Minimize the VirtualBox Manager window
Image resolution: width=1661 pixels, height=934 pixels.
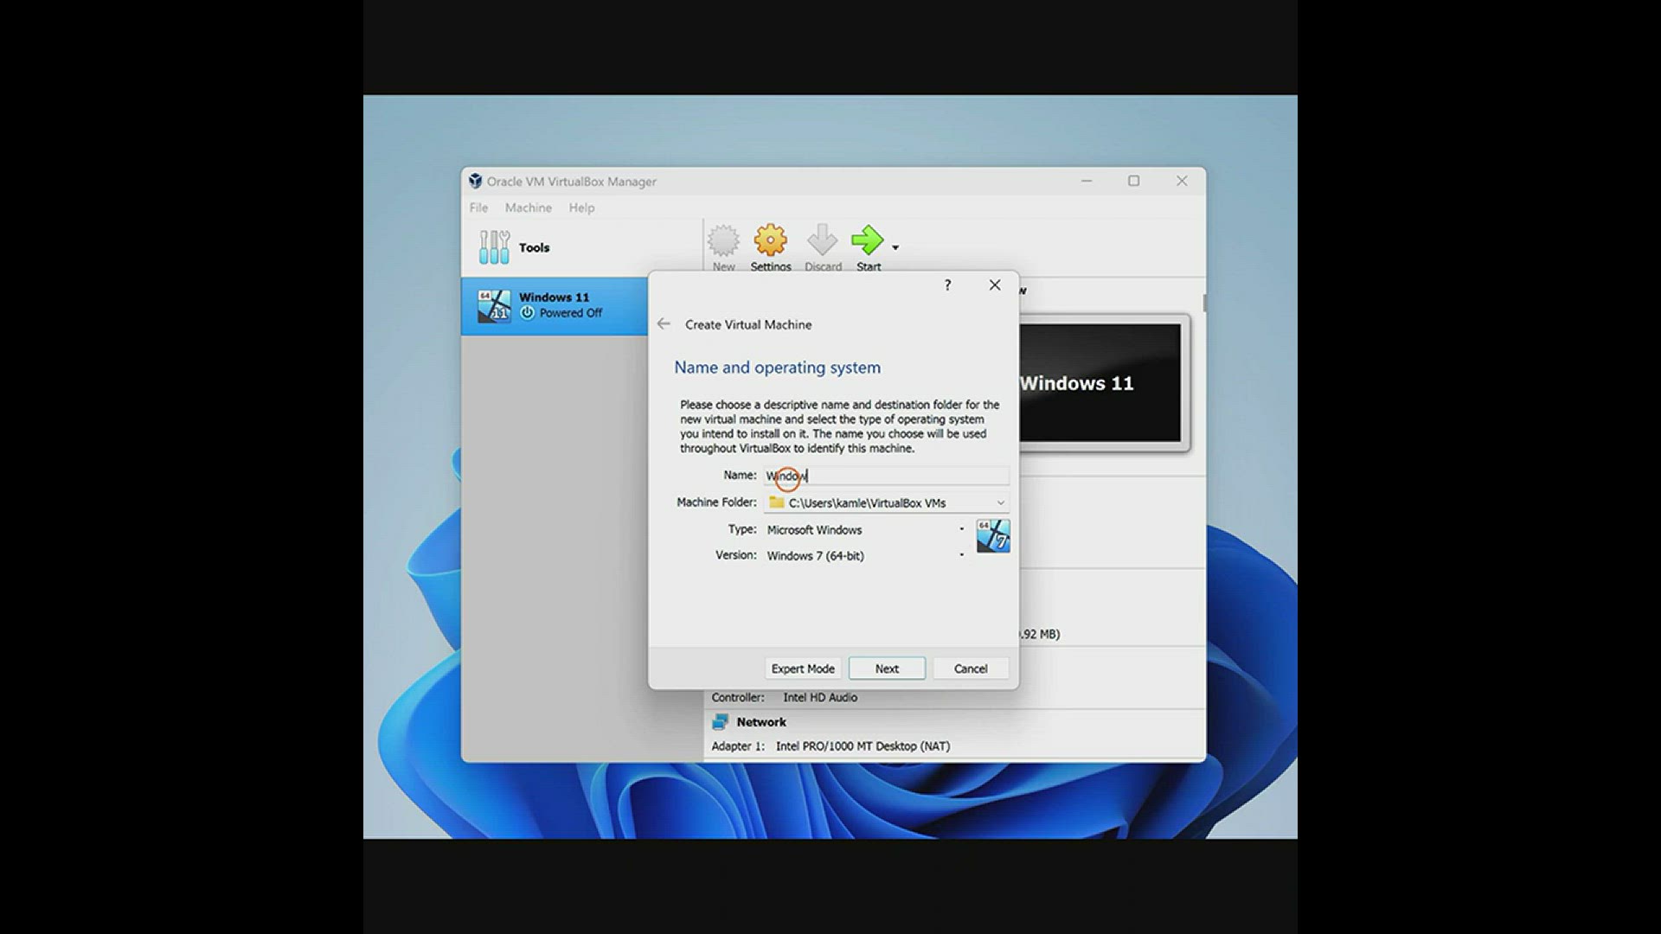click(1087, 181)
